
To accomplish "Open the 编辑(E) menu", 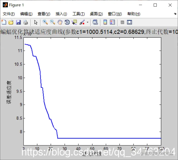I will 26,14.
